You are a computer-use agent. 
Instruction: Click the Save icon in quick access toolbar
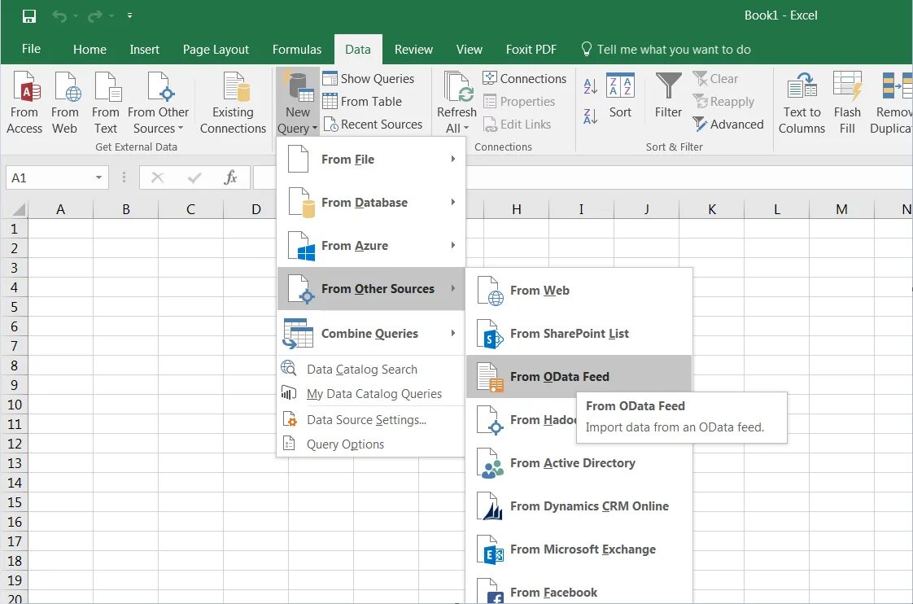(29, 15)
